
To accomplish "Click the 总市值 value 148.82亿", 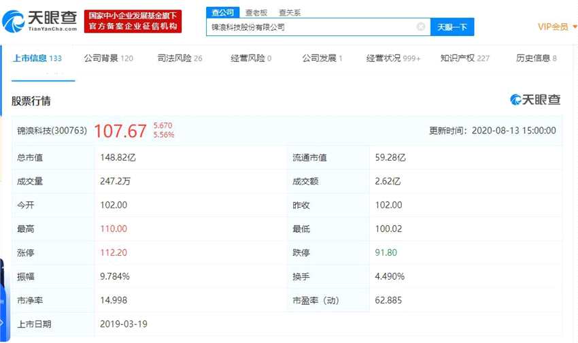I will click(x=118, y=157).
